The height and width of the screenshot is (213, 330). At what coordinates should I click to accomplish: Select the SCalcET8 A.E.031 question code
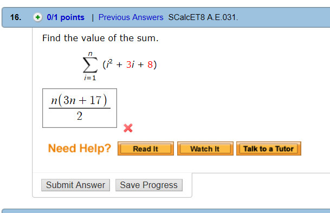203,17
